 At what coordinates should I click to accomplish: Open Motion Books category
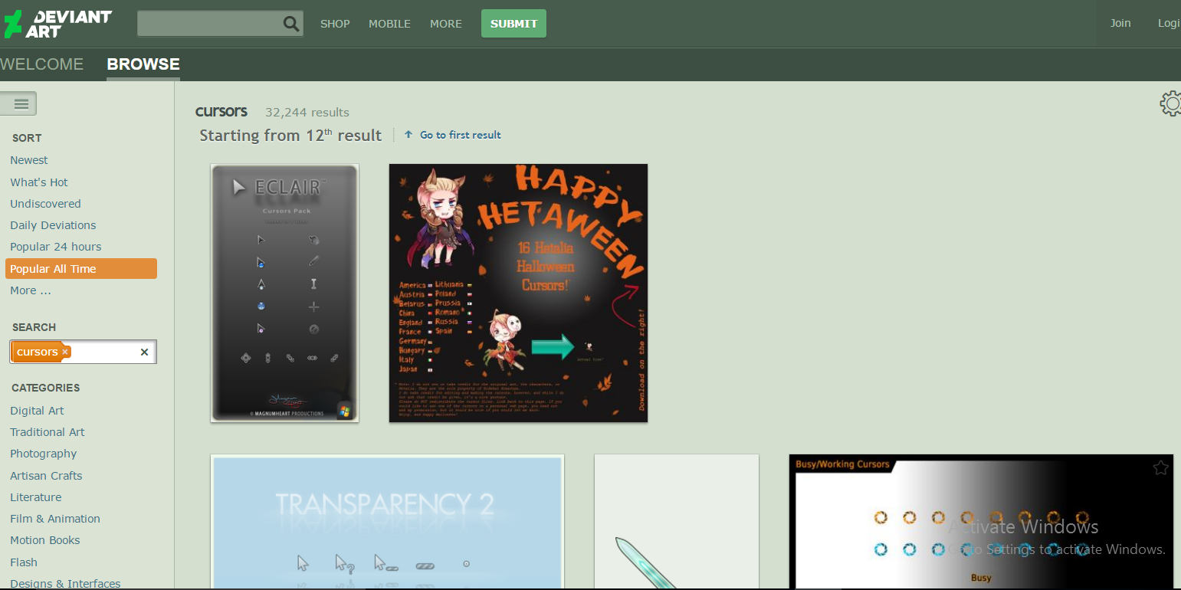click(x=45, y=540)
